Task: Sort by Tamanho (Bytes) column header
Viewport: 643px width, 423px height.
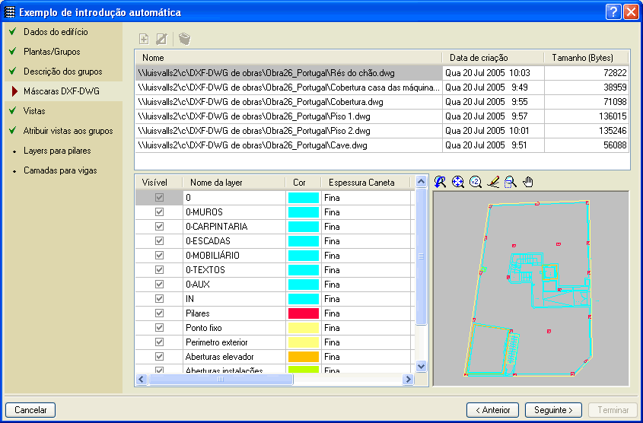Action: (587, 58)
